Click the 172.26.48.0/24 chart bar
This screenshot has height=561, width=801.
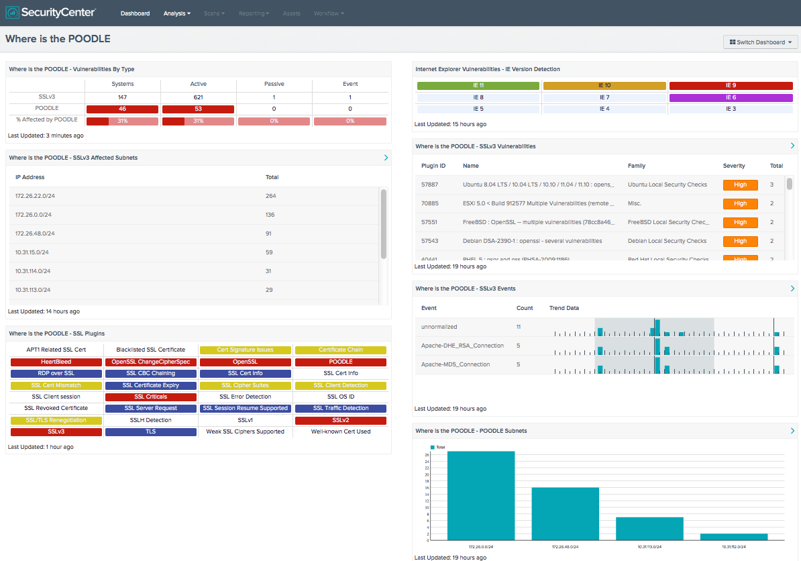click(x=565, y=513)
